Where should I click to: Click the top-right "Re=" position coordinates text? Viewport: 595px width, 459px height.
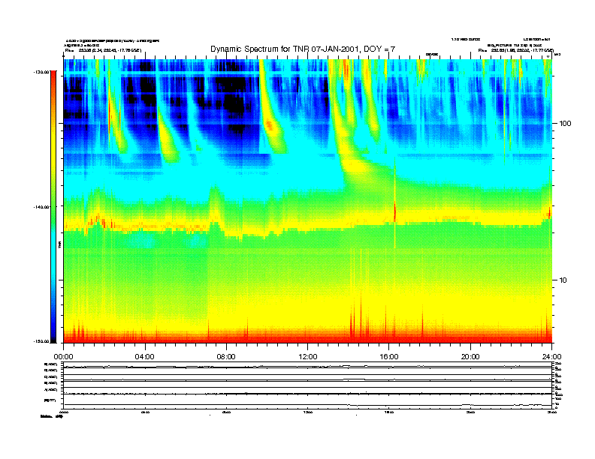click(x=515, y=50)
